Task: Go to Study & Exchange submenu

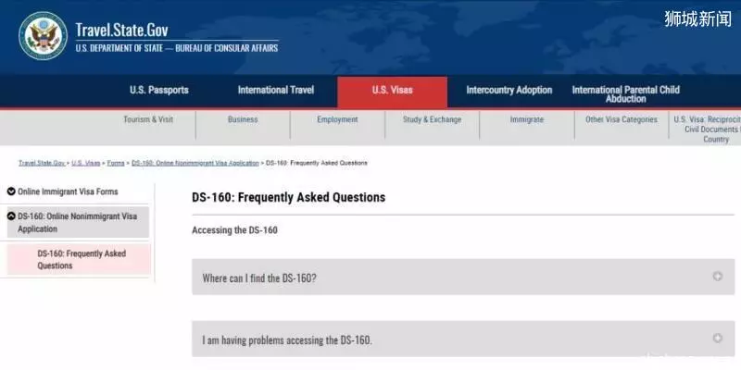Action: tap(432, 120)
